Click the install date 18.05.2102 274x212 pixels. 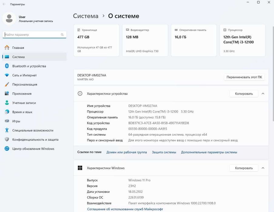point(135,192)
